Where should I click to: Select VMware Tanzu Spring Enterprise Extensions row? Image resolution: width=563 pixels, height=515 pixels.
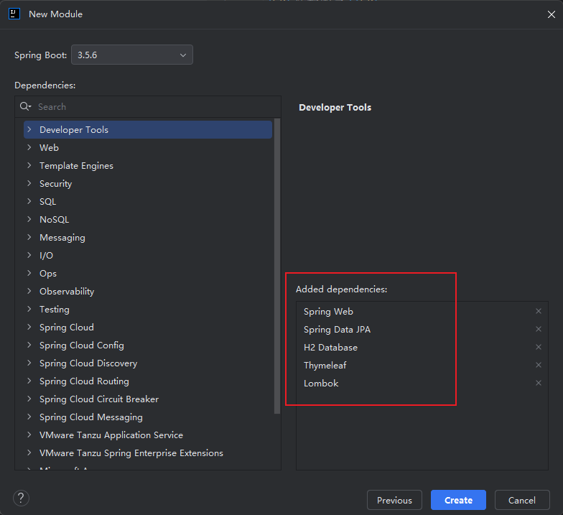(x=148, y=453)
